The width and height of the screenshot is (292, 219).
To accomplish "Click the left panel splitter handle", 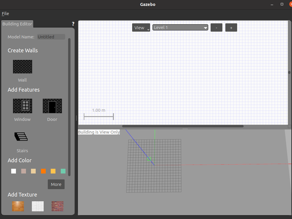I will pos(76,118).
